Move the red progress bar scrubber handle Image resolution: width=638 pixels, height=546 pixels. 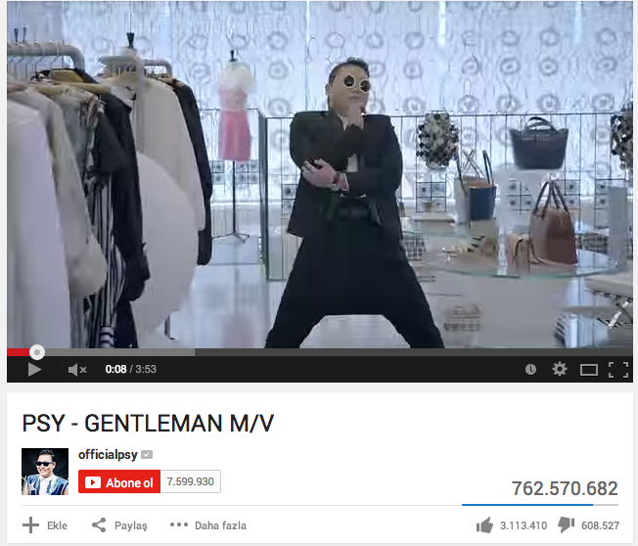[x=37, y=352]
